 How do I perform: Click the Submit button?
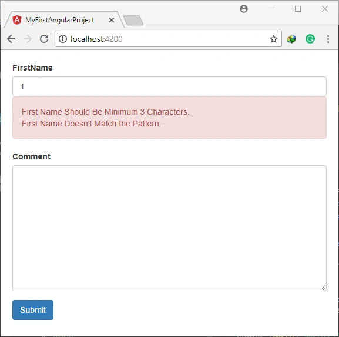33,310
